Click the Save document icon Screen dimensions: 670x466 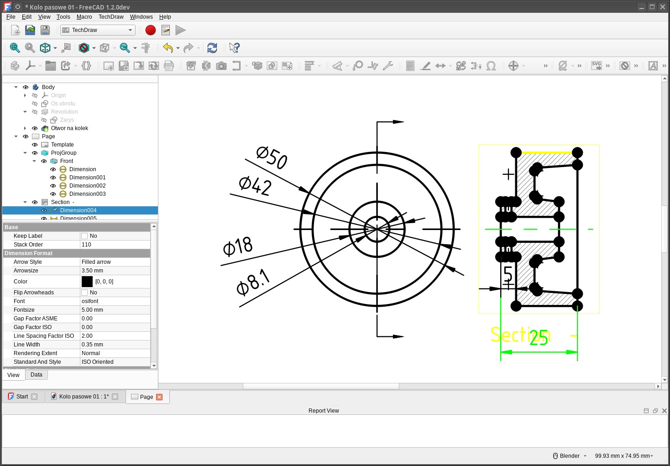coord(45,30)
